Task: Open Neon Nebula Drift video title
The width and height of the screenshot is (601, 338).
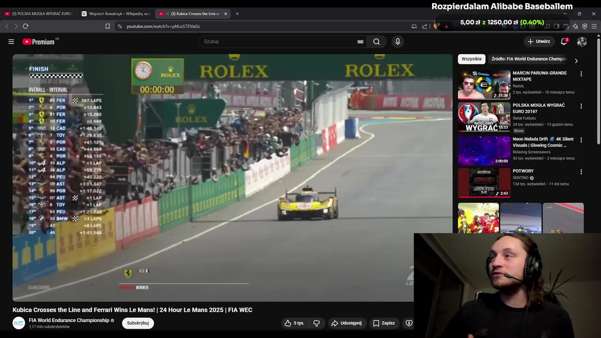Action: (x=543, y=142)
